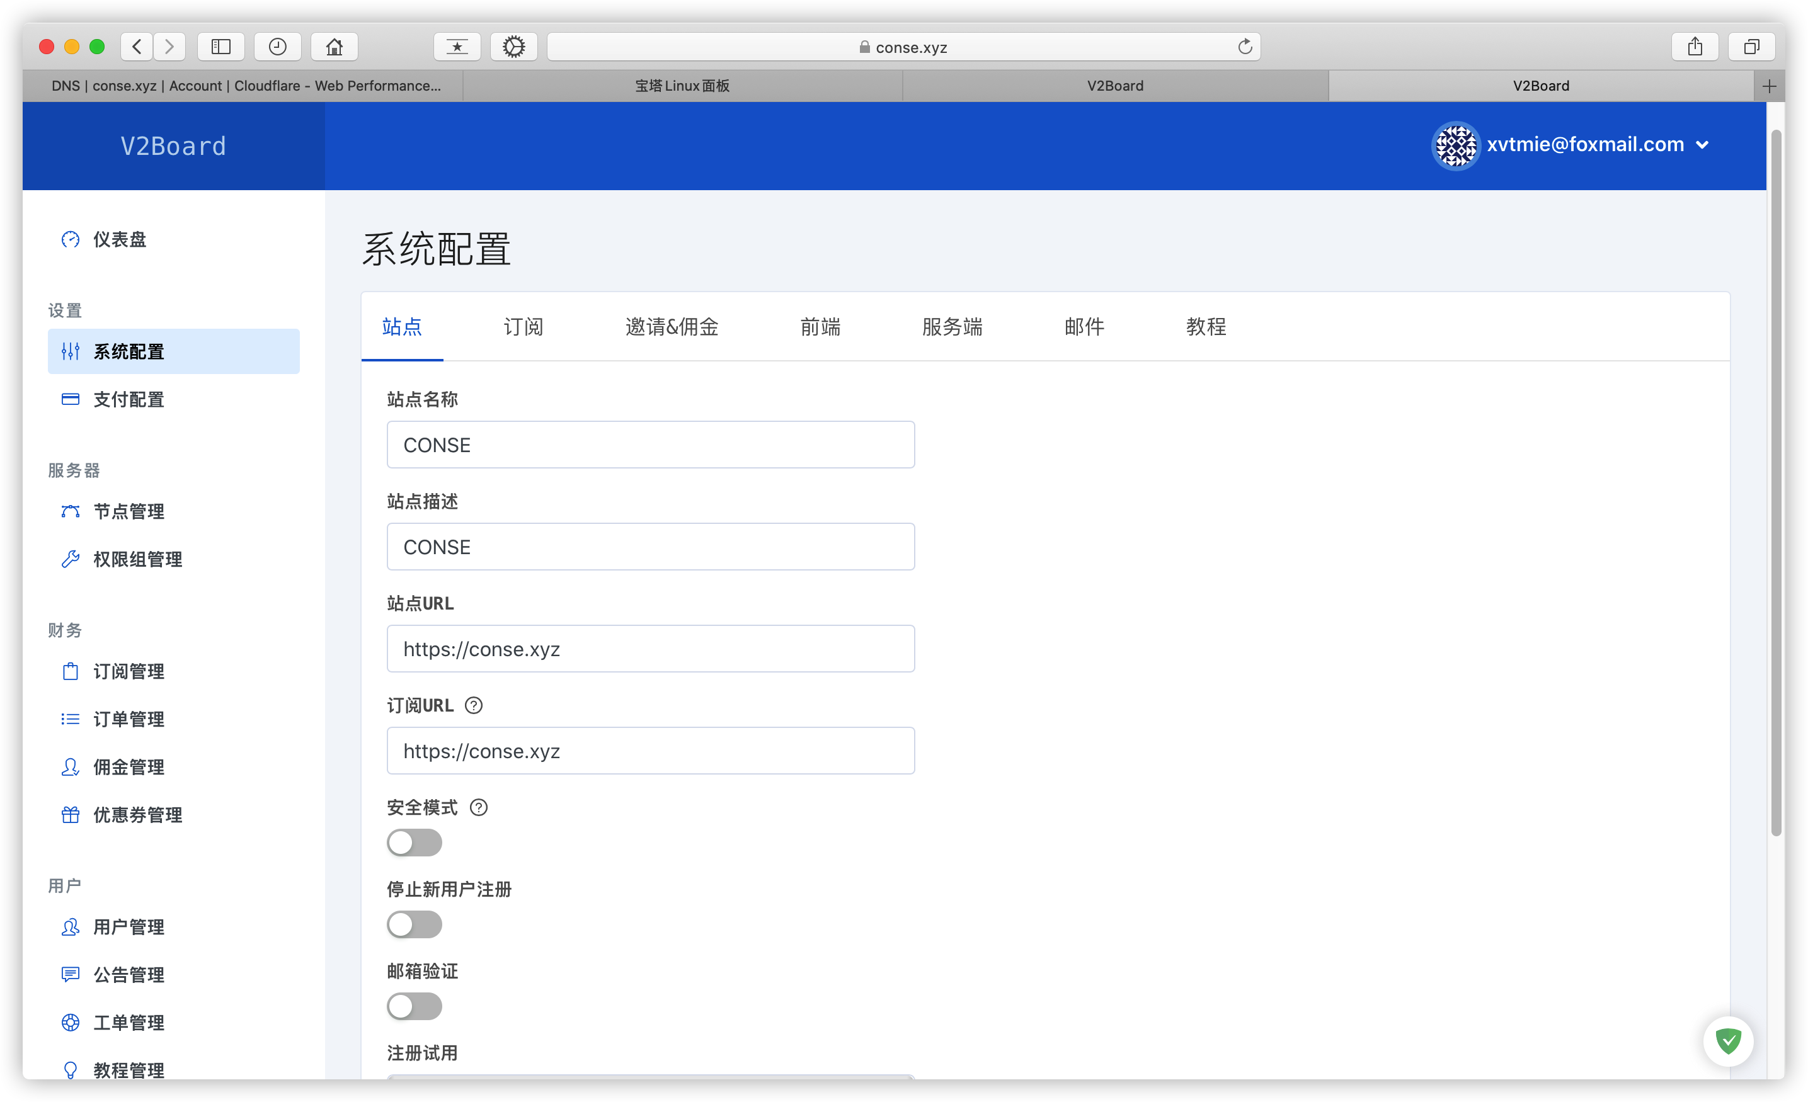Toggle the 安全模式 switch

[x=415, y=843]
